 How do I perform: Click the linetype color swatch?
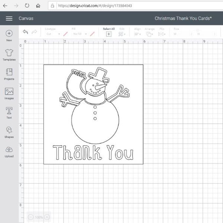point(65,34)
